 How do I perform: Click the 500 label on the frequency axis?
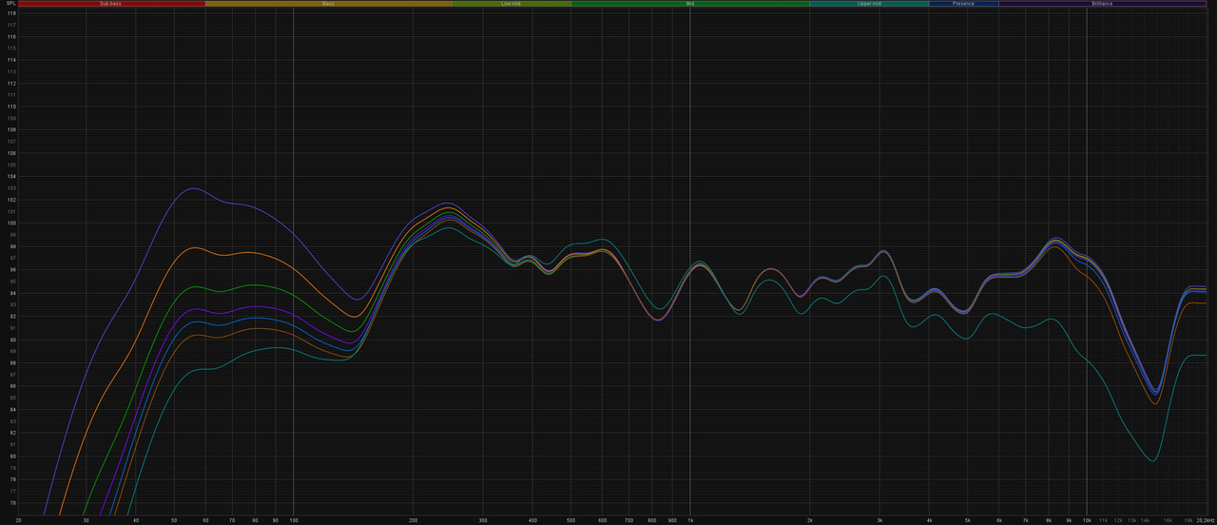570,520
